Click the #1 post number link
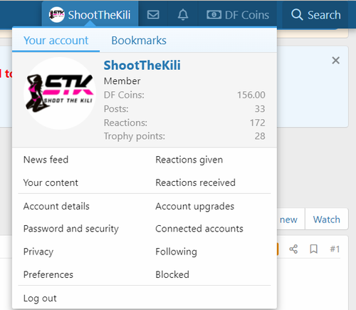 click(335, 249)
